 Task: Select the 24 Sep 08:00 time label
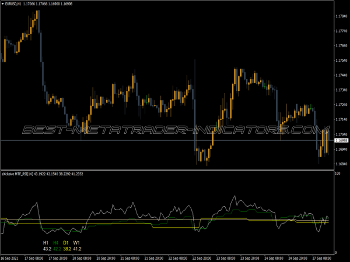pos(274,259)
